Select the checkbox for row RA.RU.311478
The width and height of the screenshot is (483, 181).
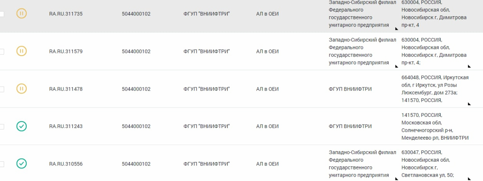(2, 89)
